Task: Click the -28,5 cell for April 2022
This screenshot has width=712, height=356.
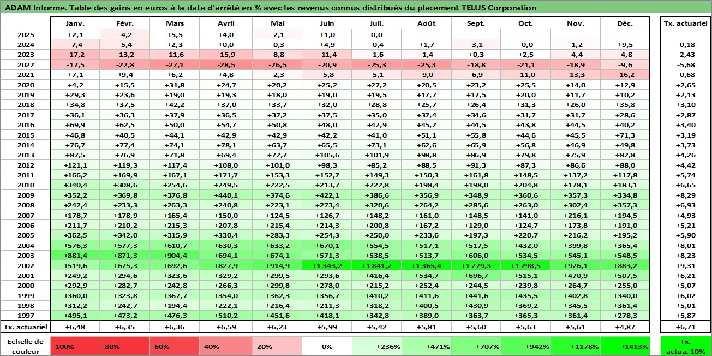Action: click(225, 64)
